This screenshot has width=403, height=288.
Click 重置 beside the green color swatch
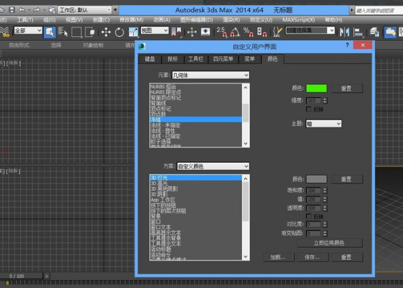(x=347, y=89)
